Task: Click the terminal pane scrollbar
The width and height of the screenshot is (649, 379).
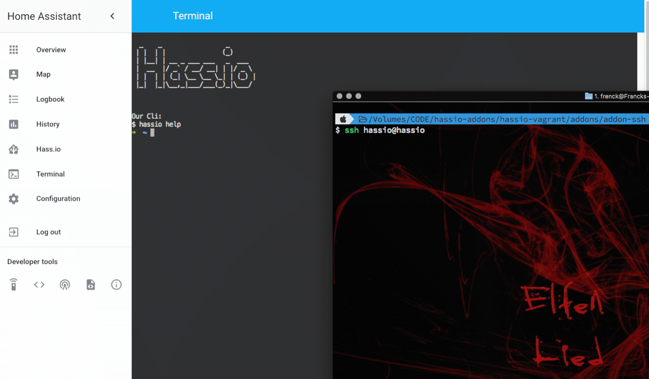Action: [x=641, y=61]
